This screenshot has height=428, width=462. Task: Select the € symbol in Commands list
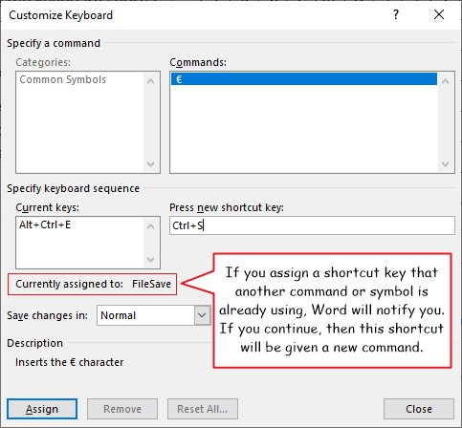point(304,79)
